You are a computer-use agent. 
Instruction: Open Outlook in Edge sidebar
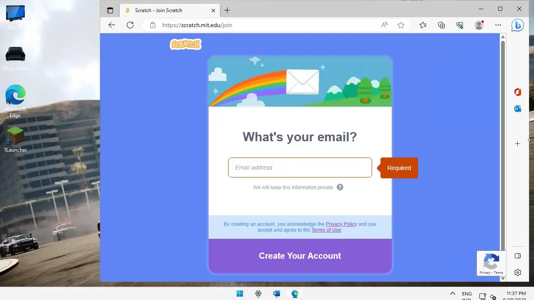[x=518, y=109]
